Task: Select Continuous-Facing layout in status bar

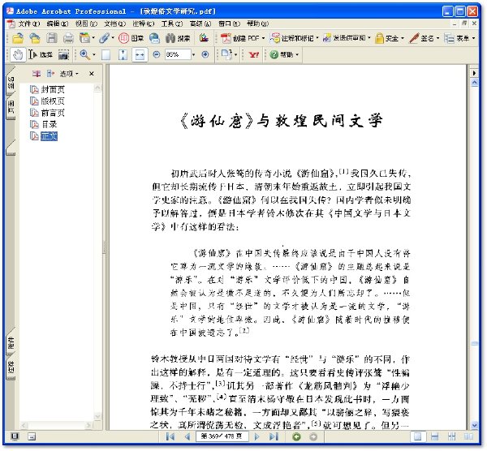Action: (451, 436)
